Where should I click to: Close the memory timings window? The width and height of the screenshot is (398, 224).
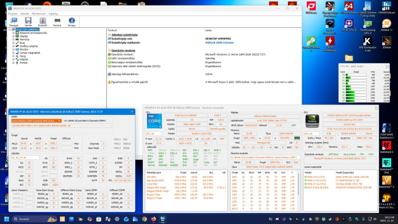pos(132,112)
